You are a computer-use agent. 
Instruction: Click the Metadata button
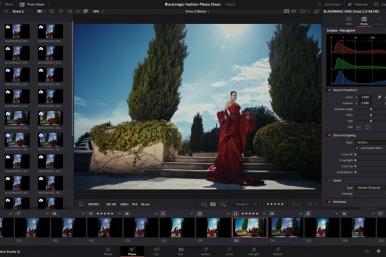coord(358,3)
